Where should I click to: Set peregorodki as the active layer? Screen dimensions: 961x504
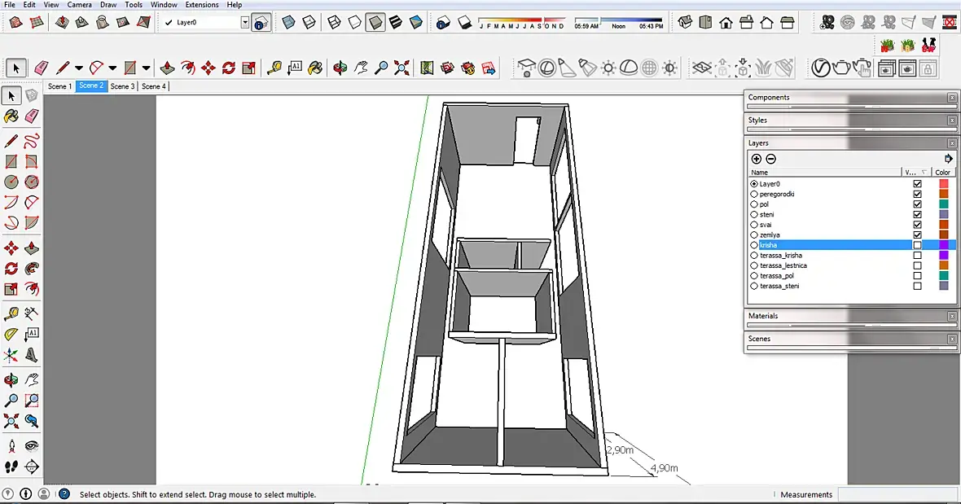pyautogui.click(x=754, y=195)
